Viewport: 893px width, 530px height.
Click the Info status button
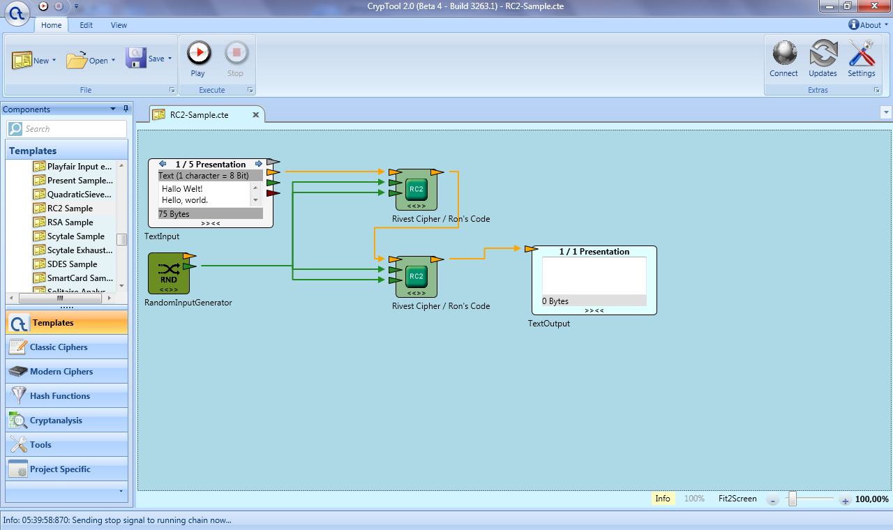click(x=663, y=499)
